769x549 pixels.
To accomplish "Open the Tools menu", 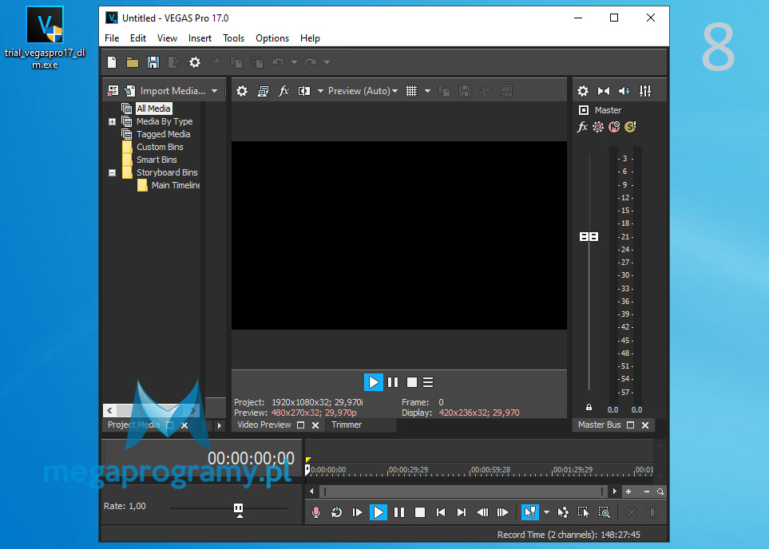I will click(233, 38).
